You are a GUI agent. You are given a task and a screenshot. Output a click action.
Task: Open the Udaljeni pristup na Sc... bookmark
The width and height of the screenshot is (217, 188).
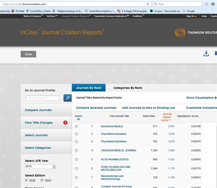click(x=68, y=11)
